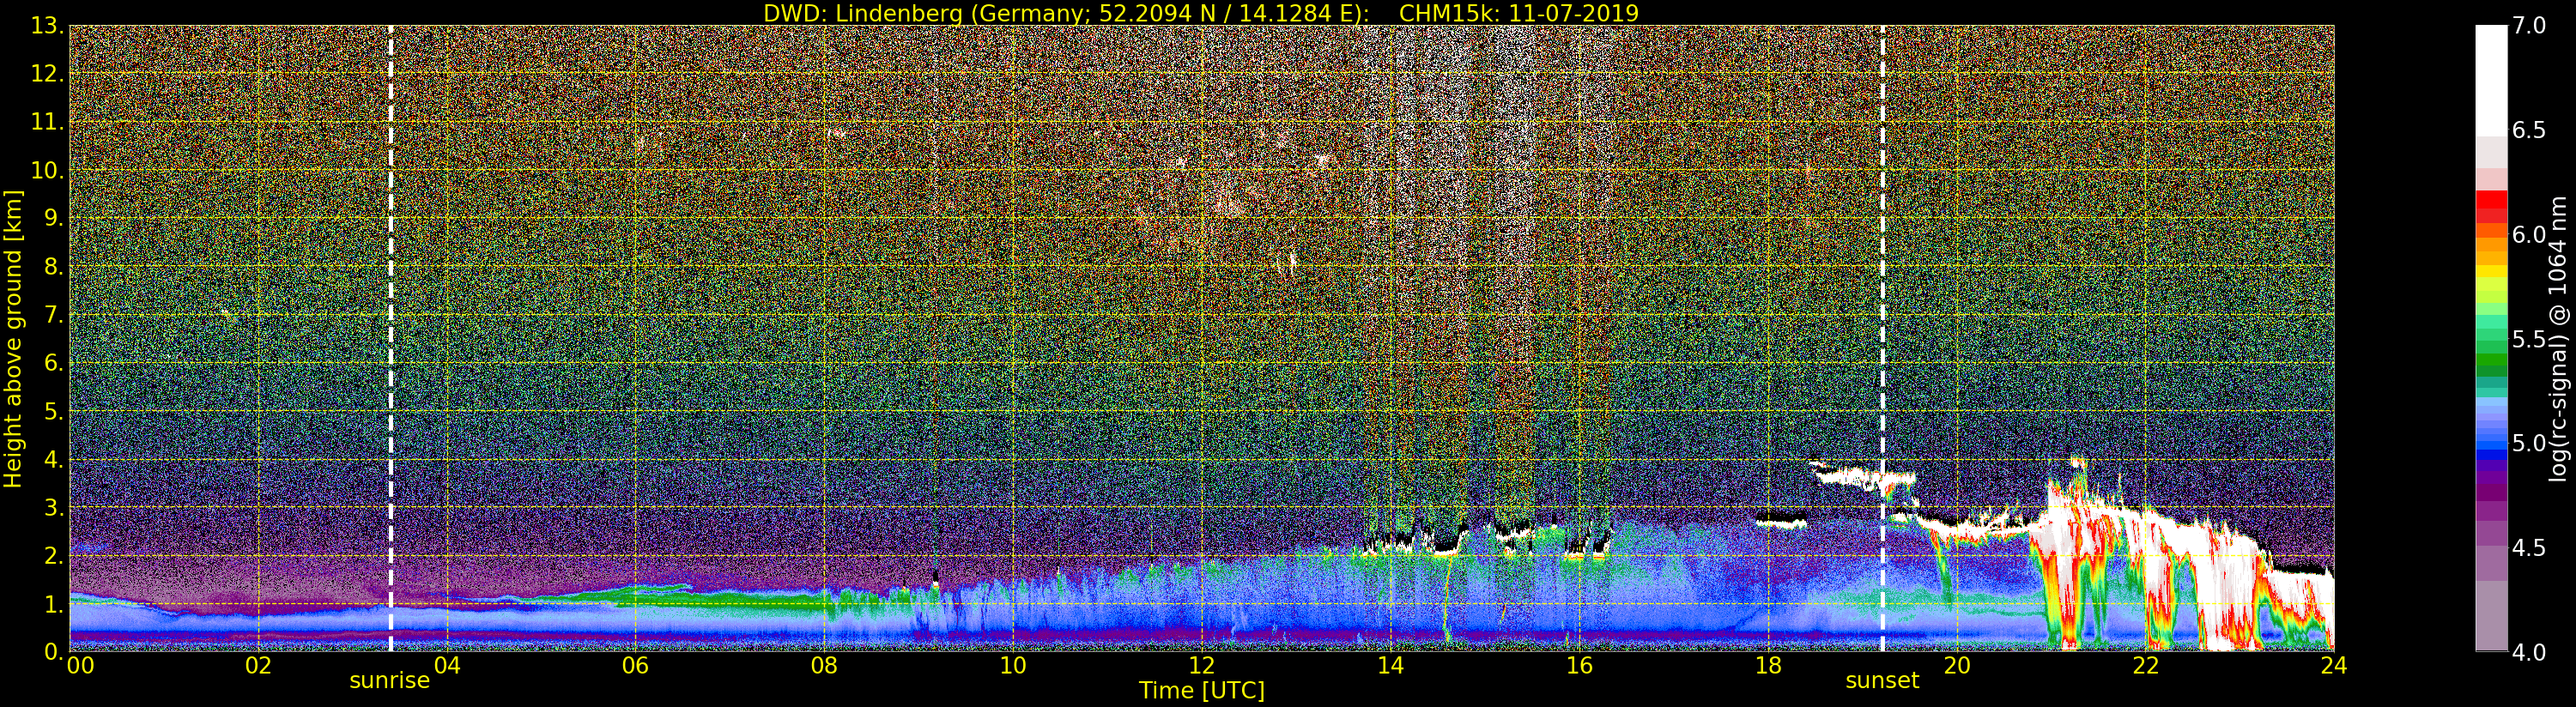
Task: Click the 'sunset' label below the axis
Action: tap(1882, 681)
